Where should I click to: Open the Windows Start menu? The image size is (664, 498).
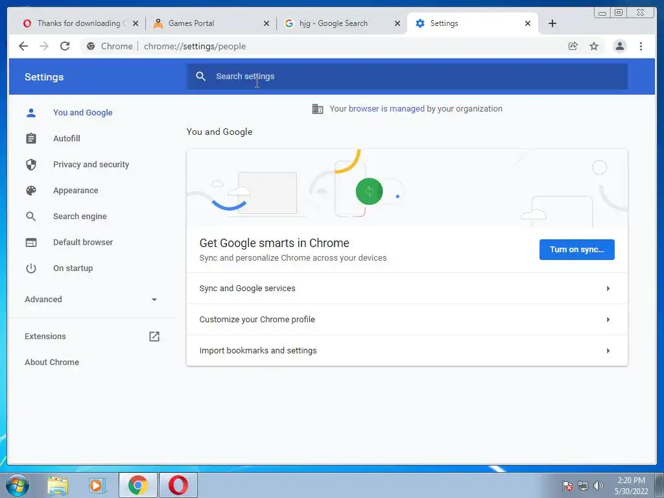pos(18,485)
